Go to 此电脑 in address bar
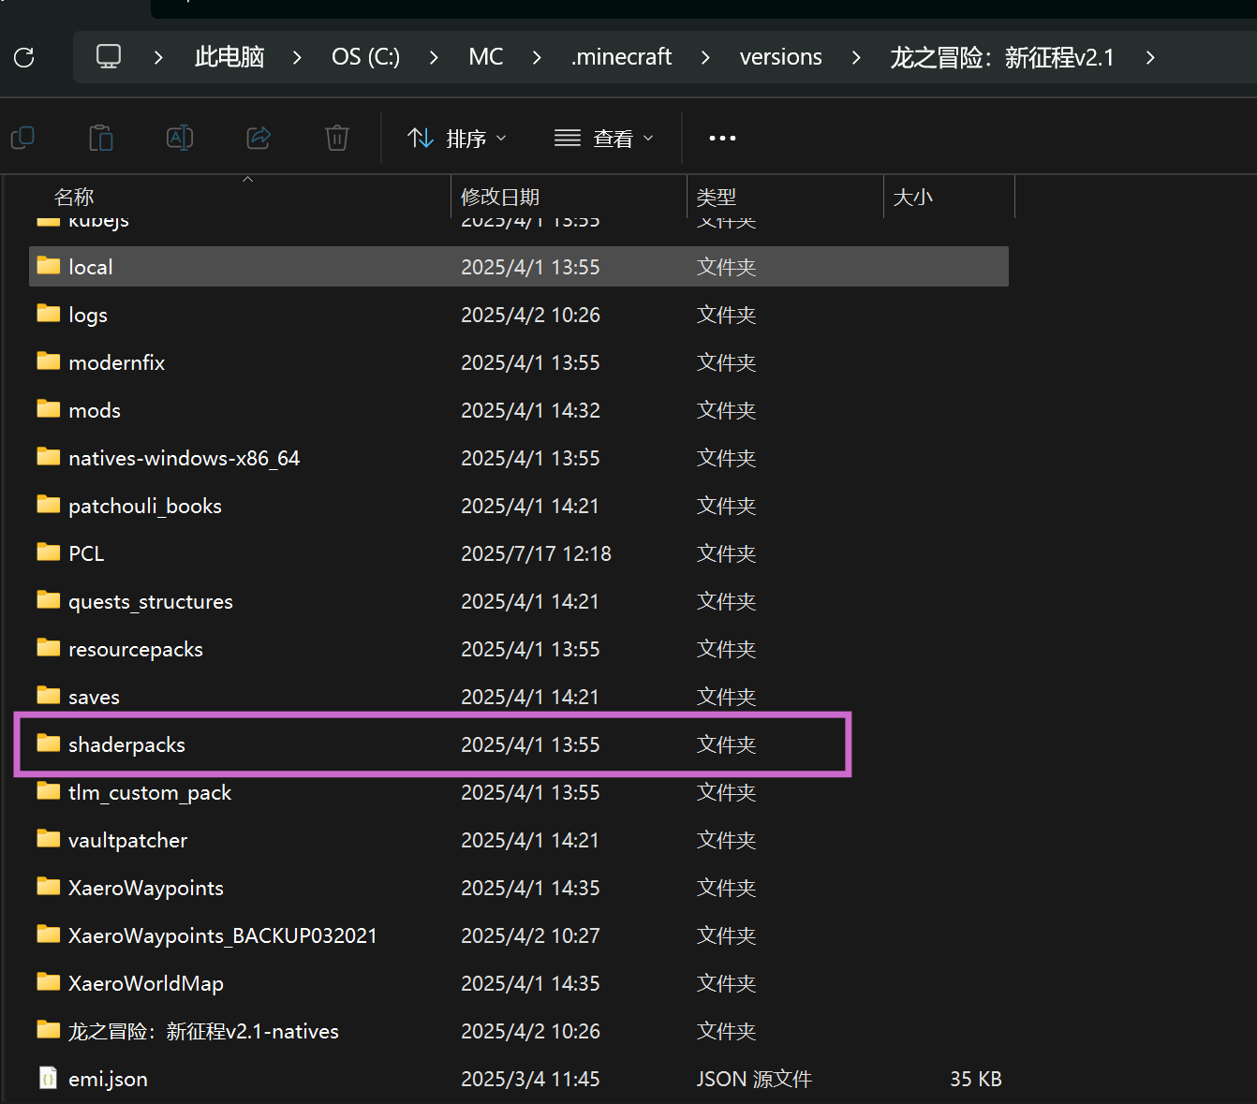The width and height of the screenshot is (1257, 1104). (229, 57)
